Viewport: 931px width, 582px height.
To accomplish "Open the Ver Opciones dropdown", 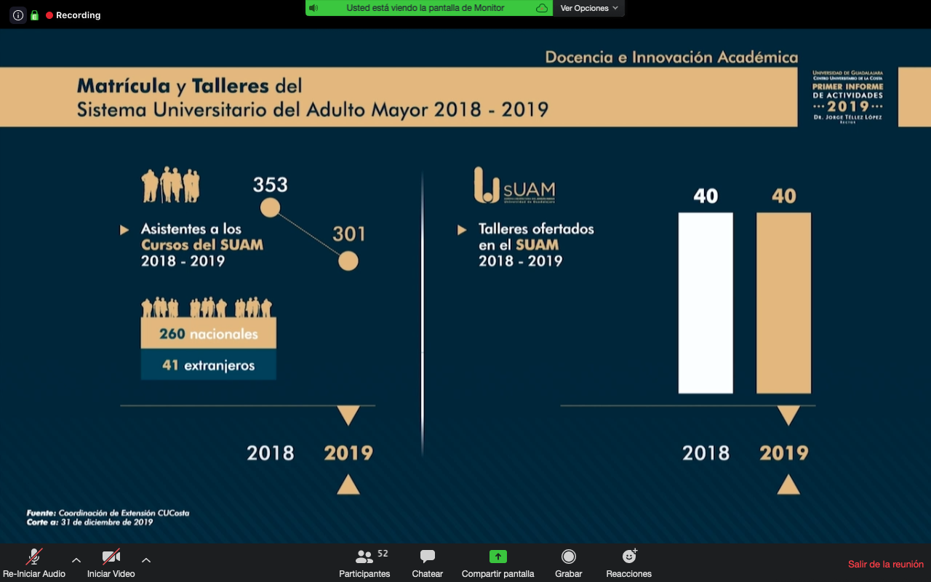I will [588, 8].
